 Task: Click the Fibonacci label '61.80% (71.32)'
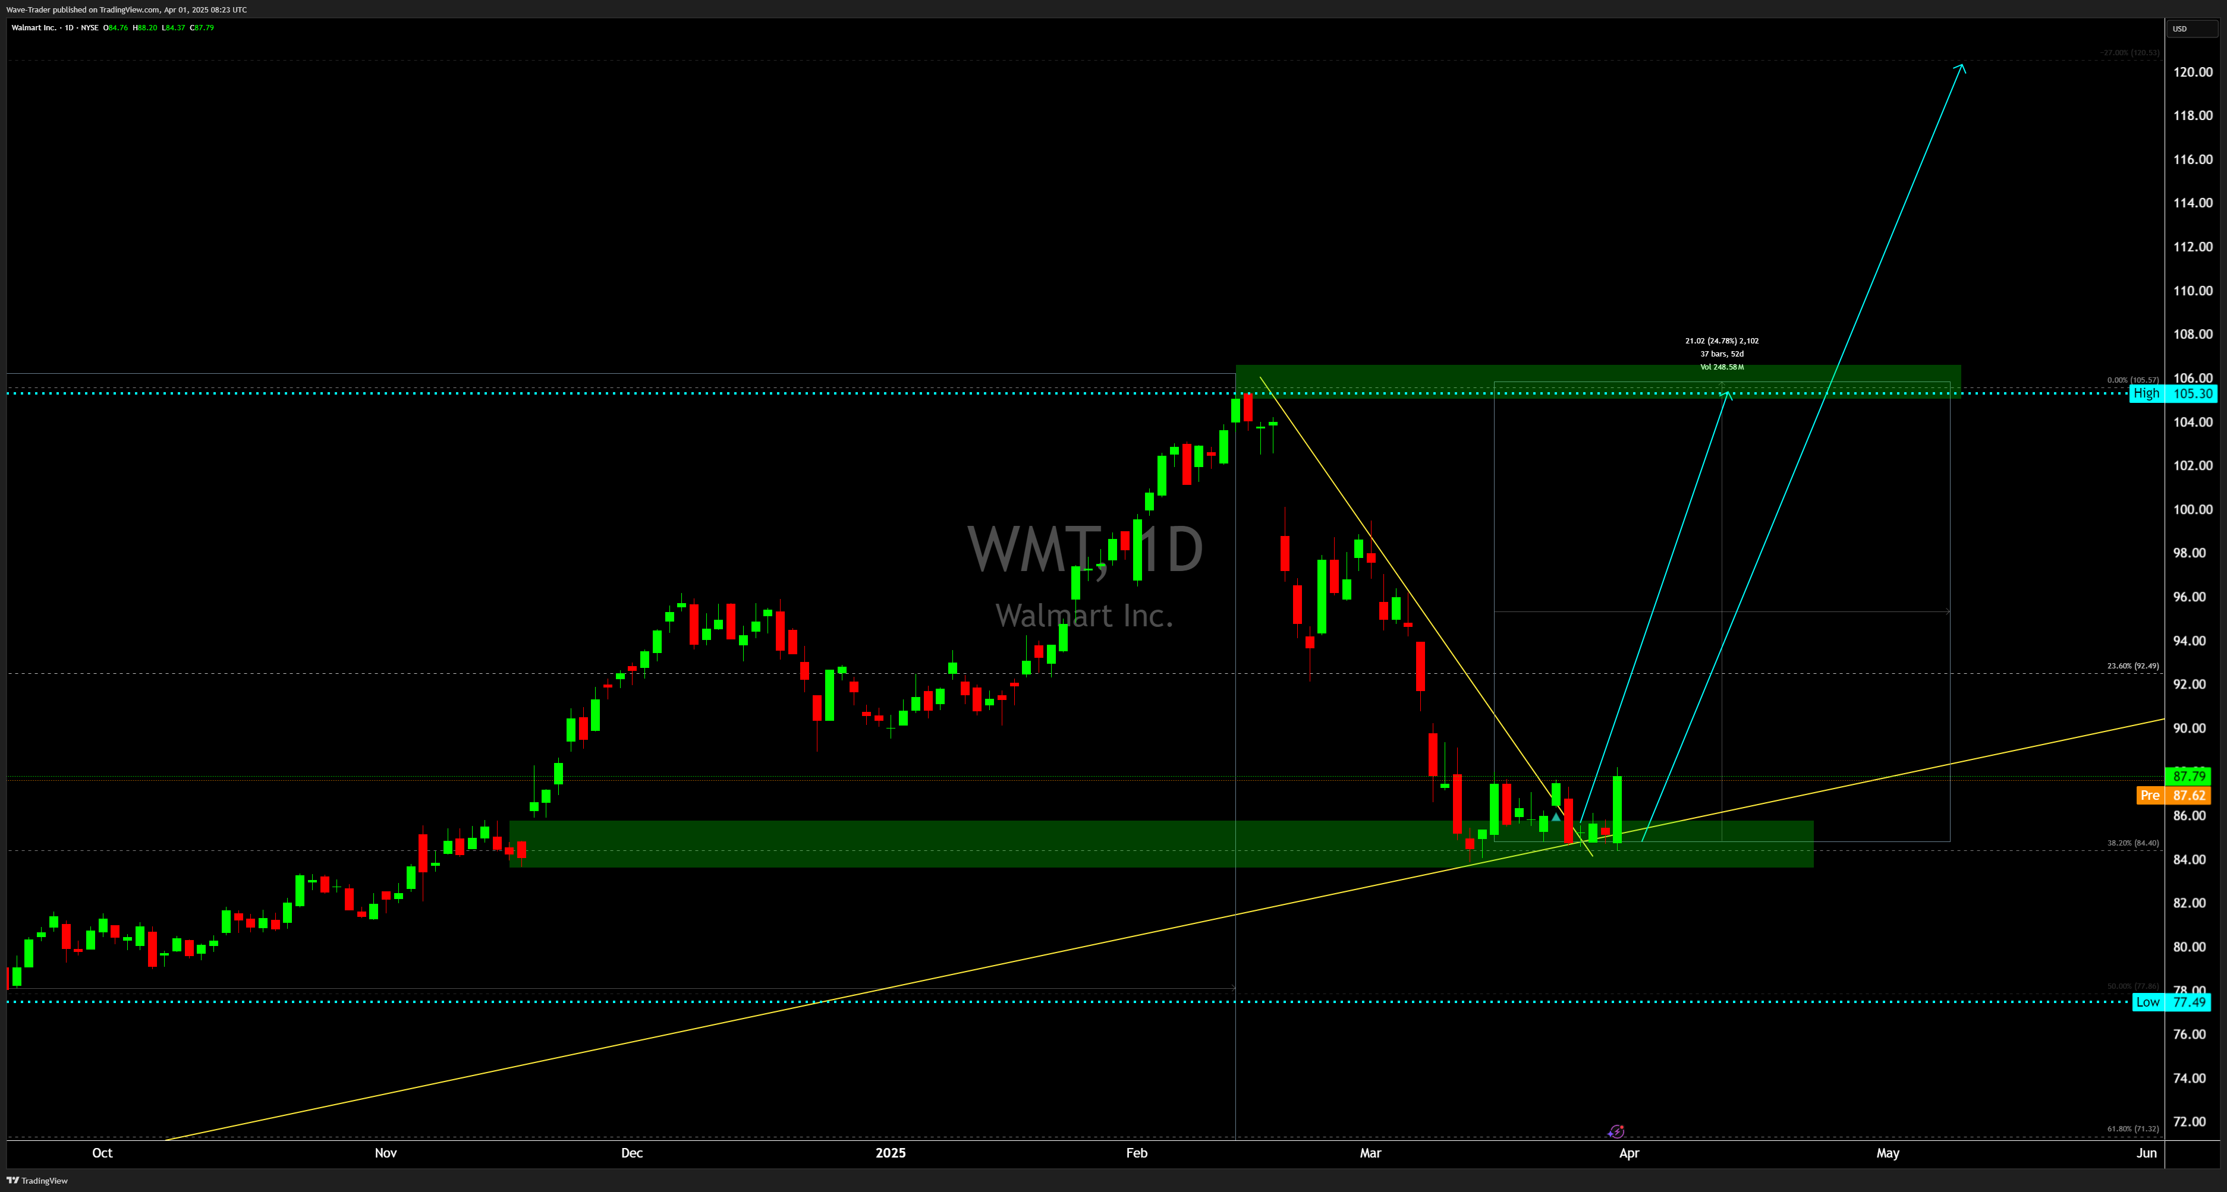coord(2132,1128)
